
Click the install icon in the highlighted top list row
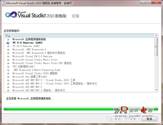pyautogui.click(x=8, y=36)
